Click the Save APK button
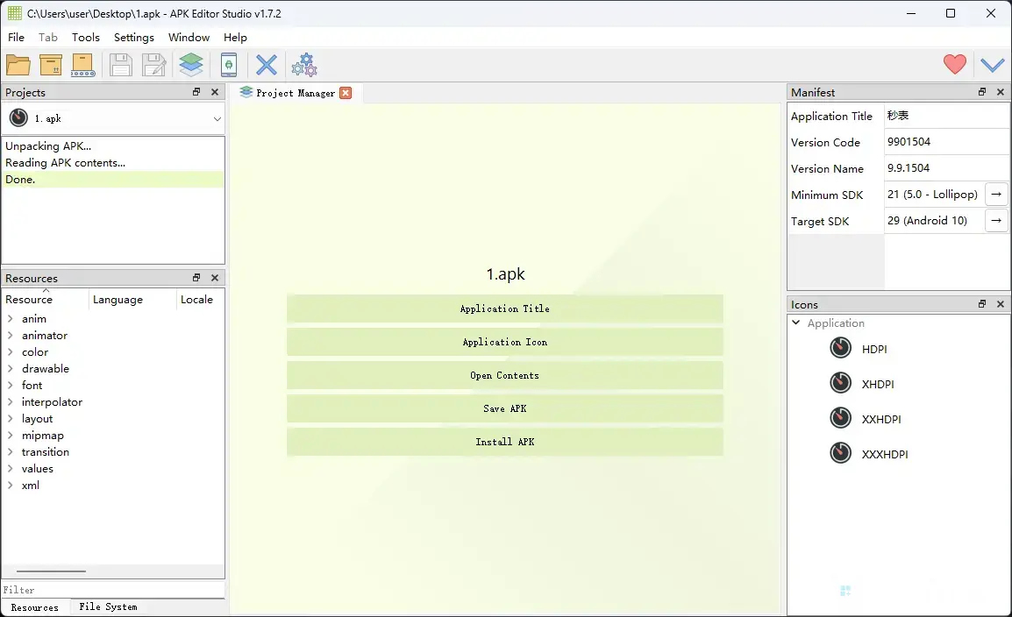 (505, 408)
